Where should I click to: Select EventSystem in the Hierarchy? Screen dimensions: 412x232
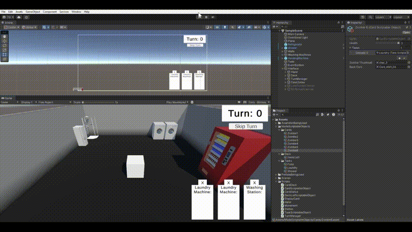coord(295,65)
